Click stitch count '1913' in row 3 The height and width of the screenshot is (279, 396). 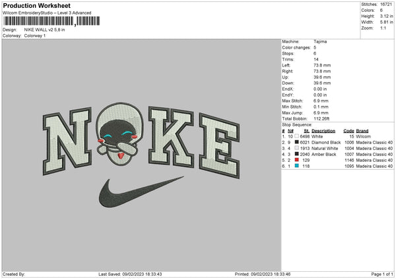tap(304, 148)
